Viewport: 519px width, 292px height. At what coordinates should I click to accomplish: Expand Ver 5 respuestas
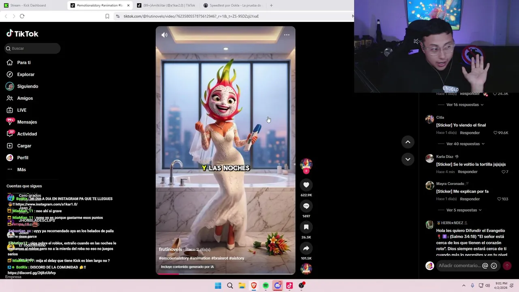pyautogui.click(x=464, y=210)
